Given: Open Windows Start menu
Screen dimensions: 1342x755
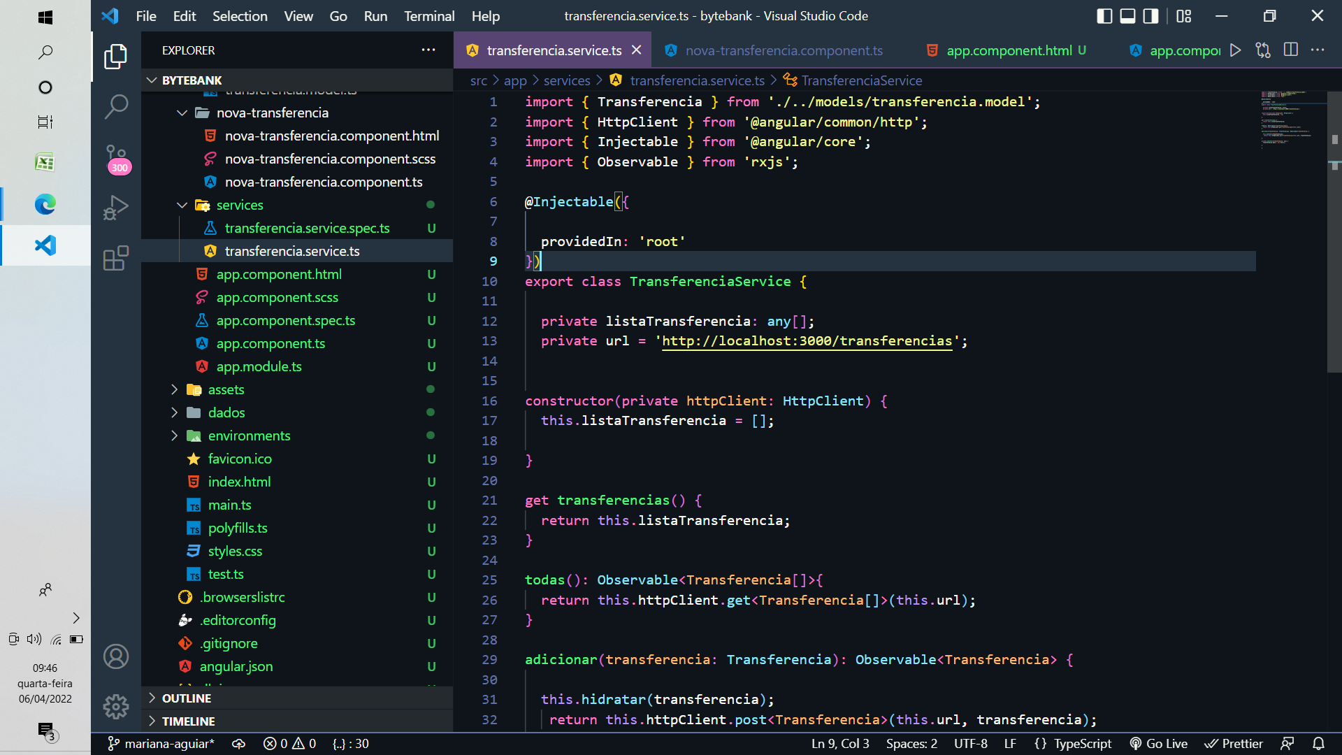Looking at the screenshot, I should [45, 17].
